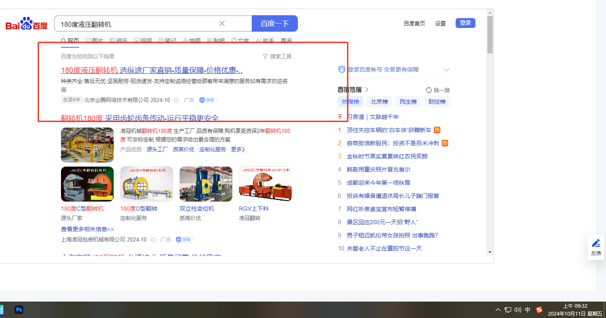The width and height of the screenshot is (606, 318).
Task: Select the 民生榜 tab
Action: click(x=408, y=102)
